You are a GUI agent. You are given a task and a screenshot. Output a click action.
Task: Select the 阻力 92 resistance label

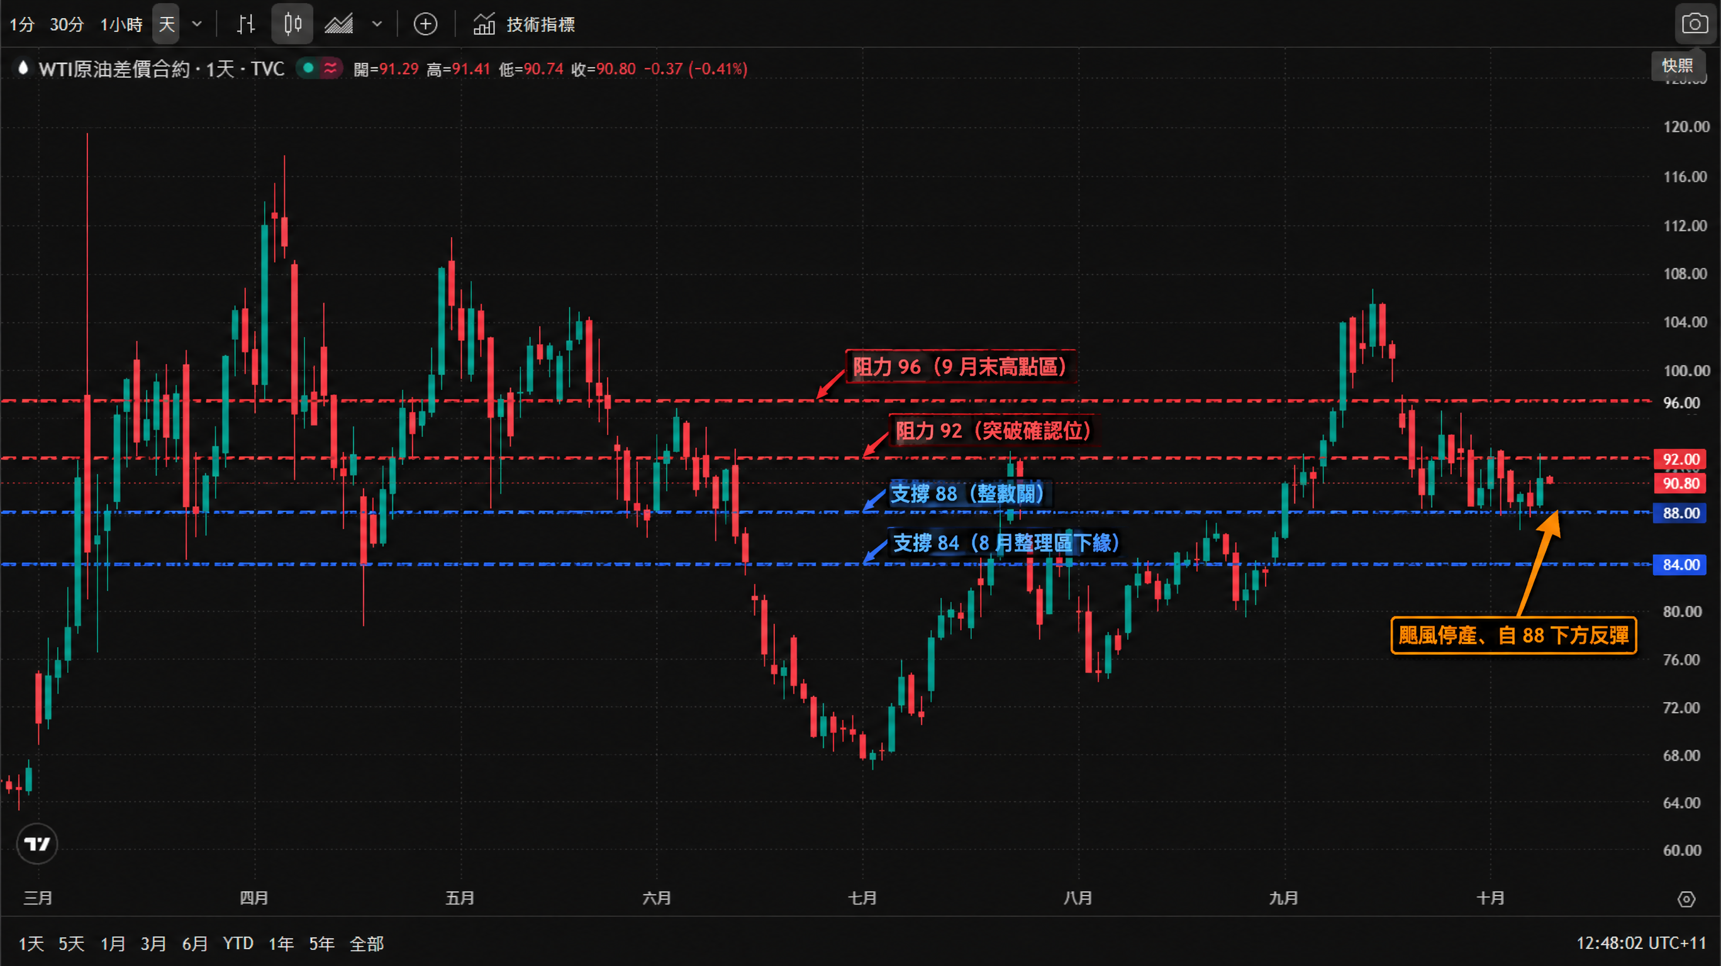tap(993, 430)
